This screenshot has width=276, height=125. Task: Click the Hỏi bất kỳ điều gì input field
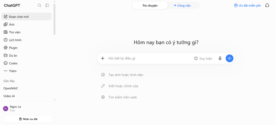tap(150, 58)
